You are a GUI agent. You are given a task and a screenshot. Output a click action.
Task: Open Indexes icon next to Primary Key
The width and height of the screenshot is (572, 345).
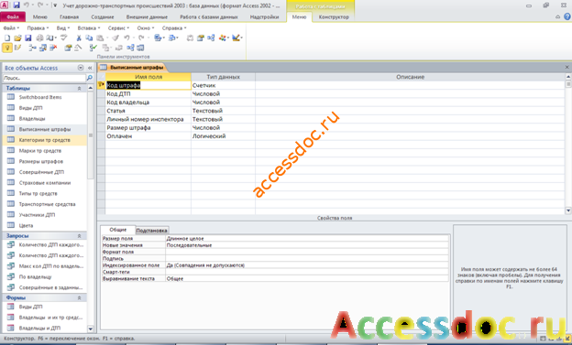(17, 48)
